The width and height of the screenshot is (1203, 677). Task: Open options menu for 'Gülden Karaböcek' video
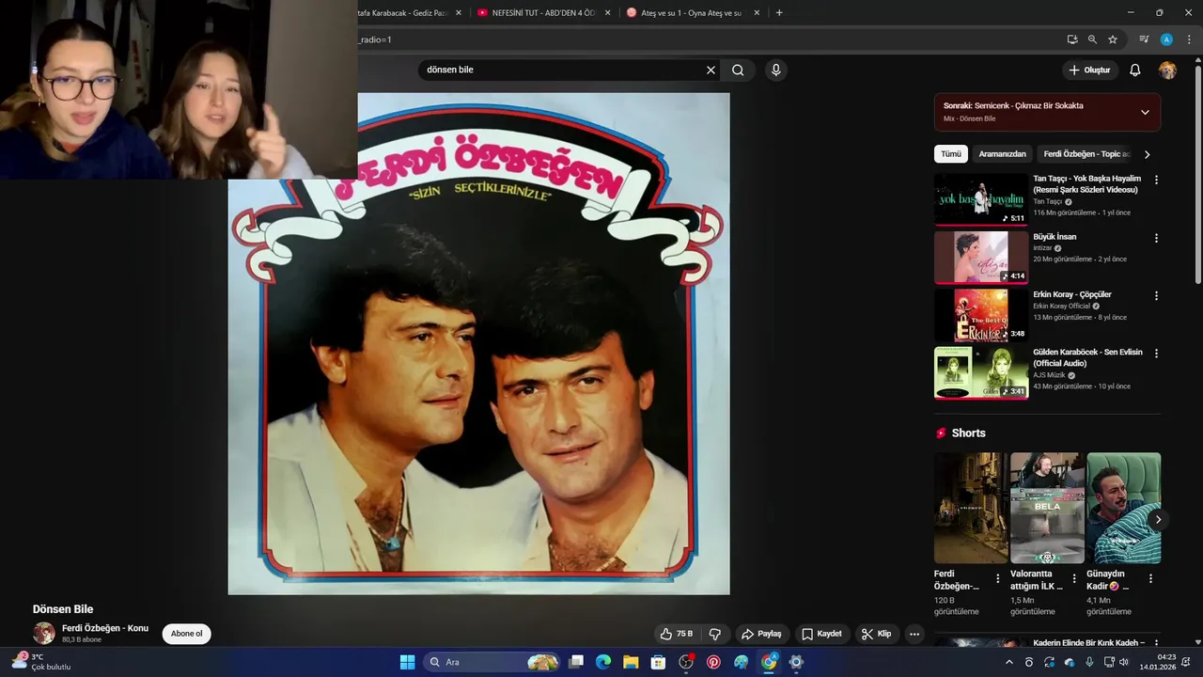(x=1156, y=354)
